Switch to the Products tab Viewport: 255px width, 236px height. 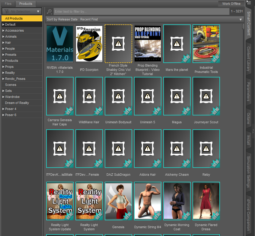[26, 4]
